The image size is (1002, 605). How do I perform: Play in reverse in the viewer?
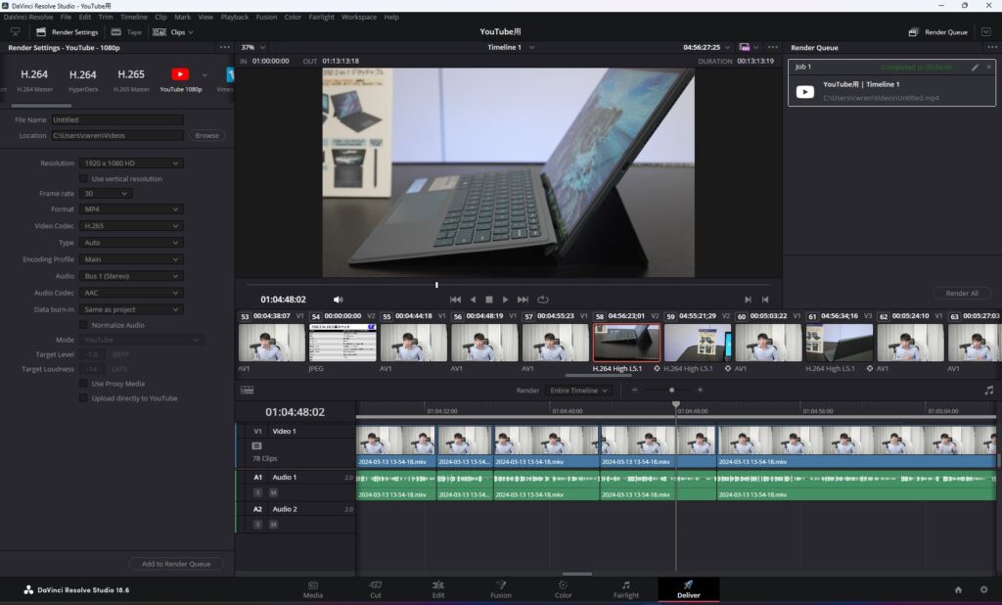(x=473, y=300)
